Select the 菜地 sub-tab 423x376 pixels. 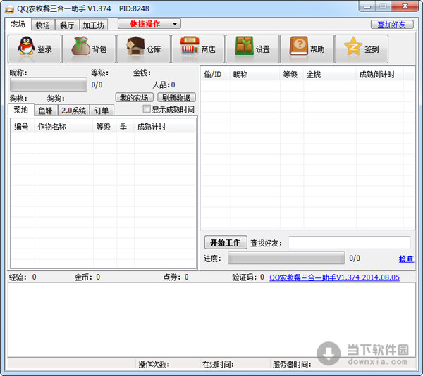[20, 110]
